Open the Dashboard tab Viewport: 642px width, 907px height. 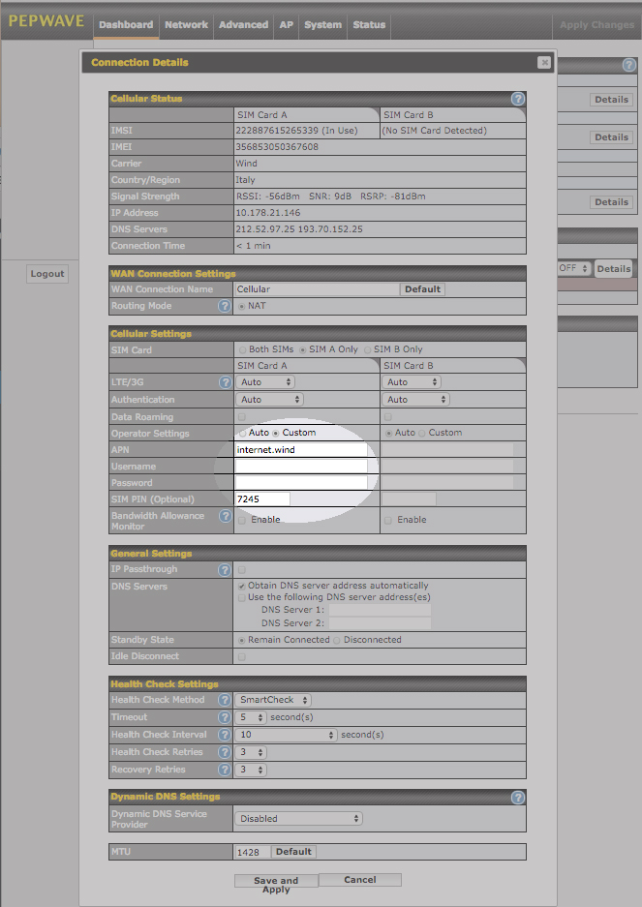coord(126,25)
